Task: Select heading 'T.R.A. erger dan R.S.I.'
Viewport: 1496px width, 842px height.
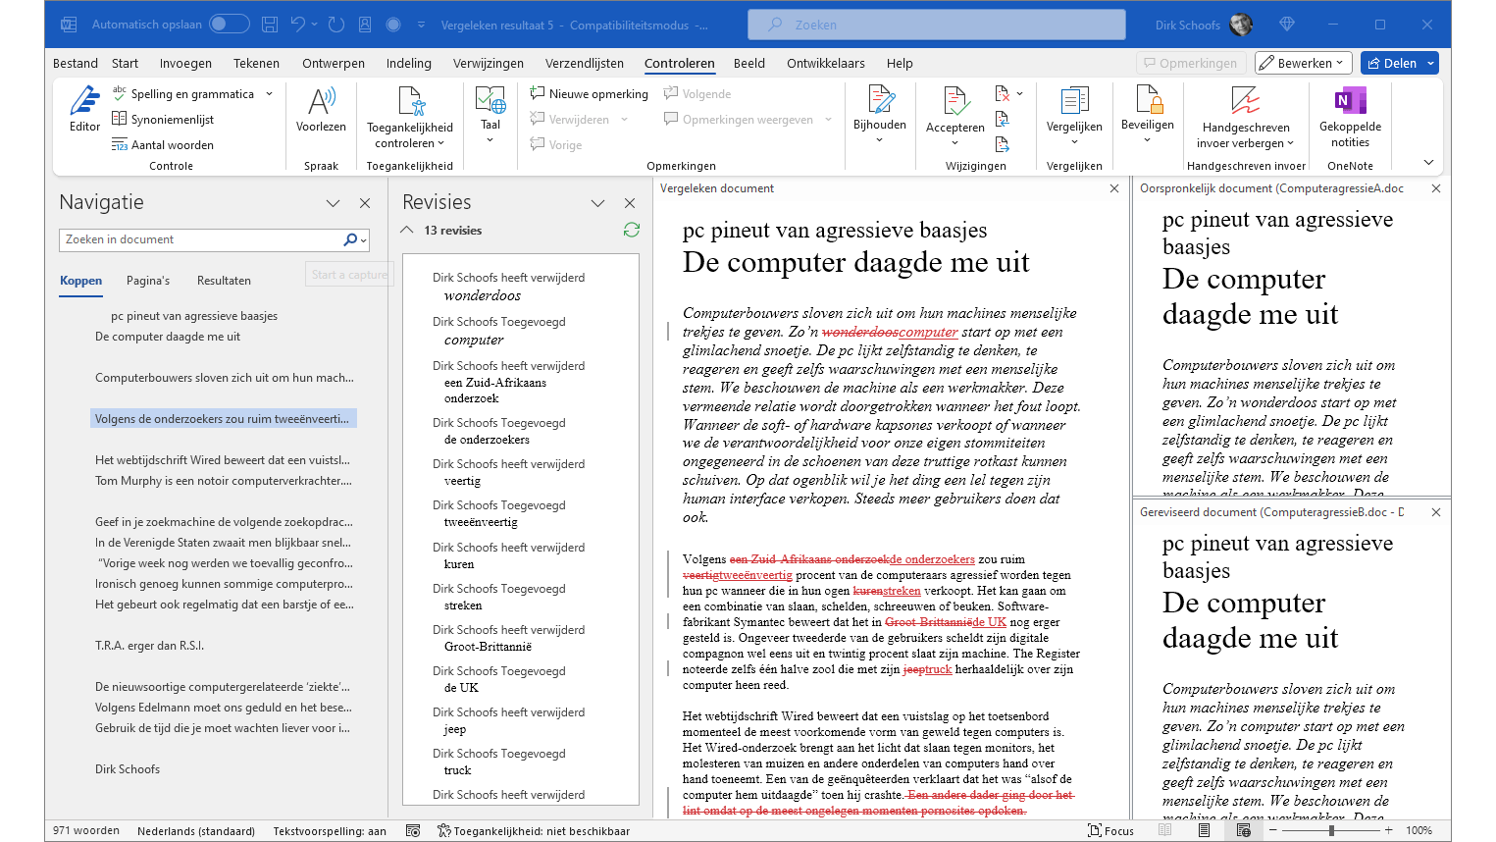Action: (149, 646)
